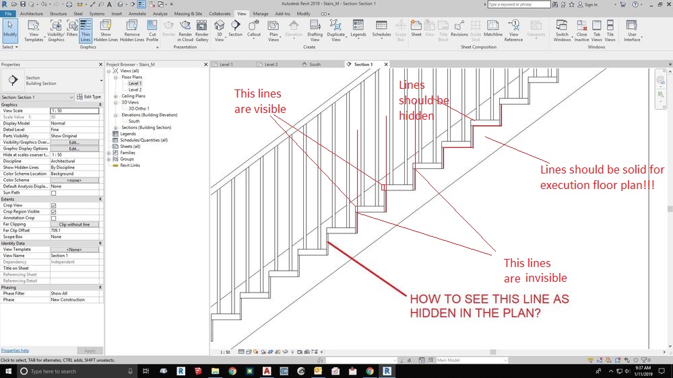Expand the Ceiling Plans tree node
Image resolution: width=673 pixels, height=378 pixels.
115,96
